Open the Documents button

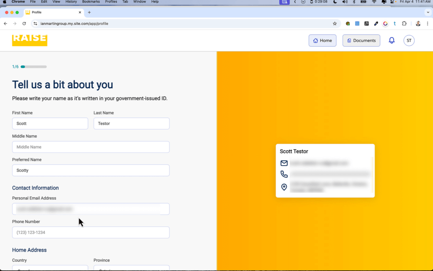tap(361, 41)
